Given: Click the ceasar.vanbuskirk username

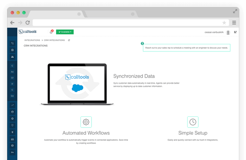Looking at the screenshot, I should 214,32.
